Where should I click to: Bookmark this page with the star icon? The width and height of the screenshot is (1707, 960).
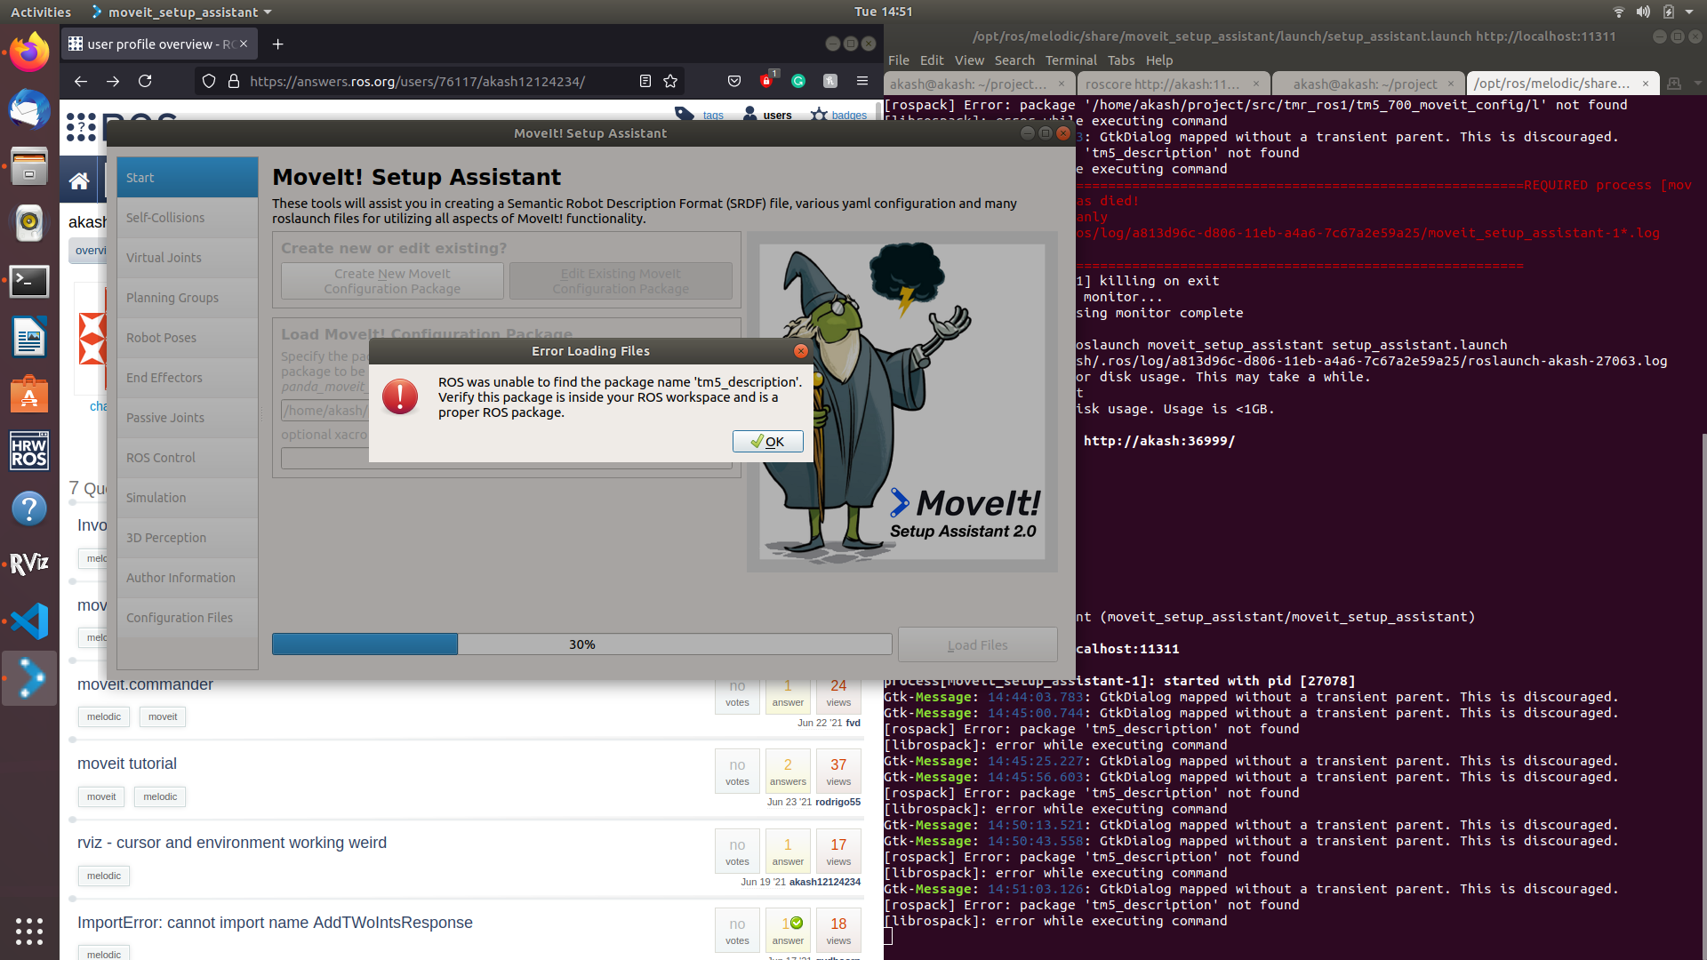670,81
